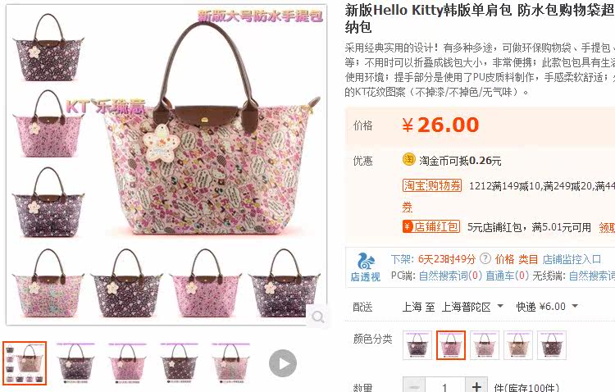Click the question mark help icon beside countdown
The height and width of the screenshot is (392, 615).
[x=485, y=259]
